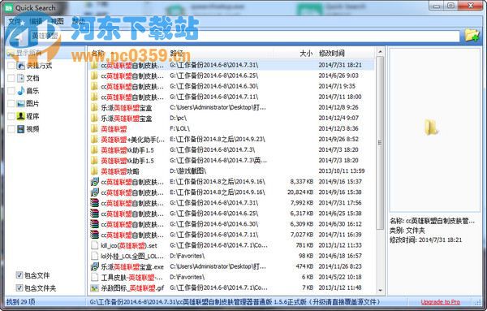Click the 2014/5/22 10:18 modified time
Image resolution: width=487 pixels, height=311 pixels.
click(340, 277)
